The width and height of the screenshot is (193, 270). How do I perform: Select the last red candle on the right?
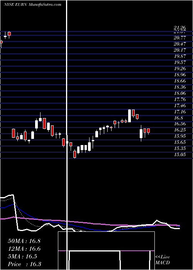pos(148,131)
